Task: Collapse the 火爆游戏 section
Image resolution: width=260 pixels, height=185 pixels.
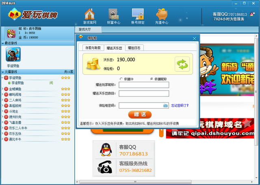Action: point(3,72)
